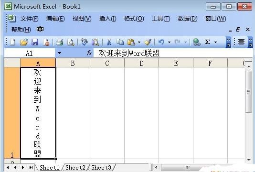Expand the Redo history arrow
Screen dimensions: 255x172
point(185,43)
